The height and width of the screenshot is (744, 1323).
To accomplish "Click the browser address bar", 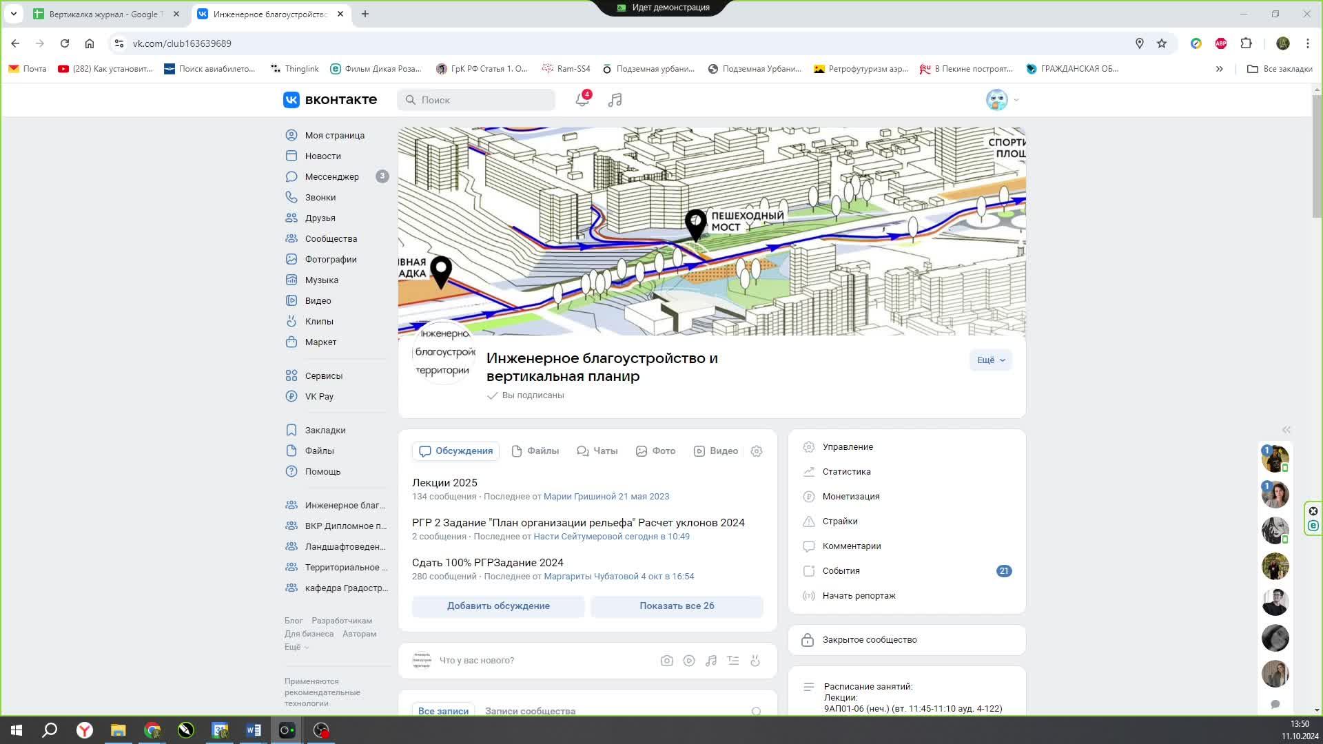I will coord(620,43).
